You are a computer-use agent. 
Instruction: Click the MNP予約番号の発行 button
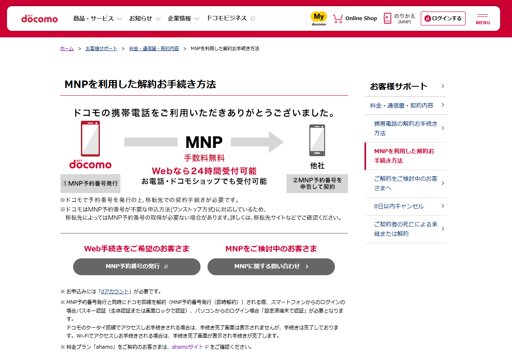[x=137, y=267]
